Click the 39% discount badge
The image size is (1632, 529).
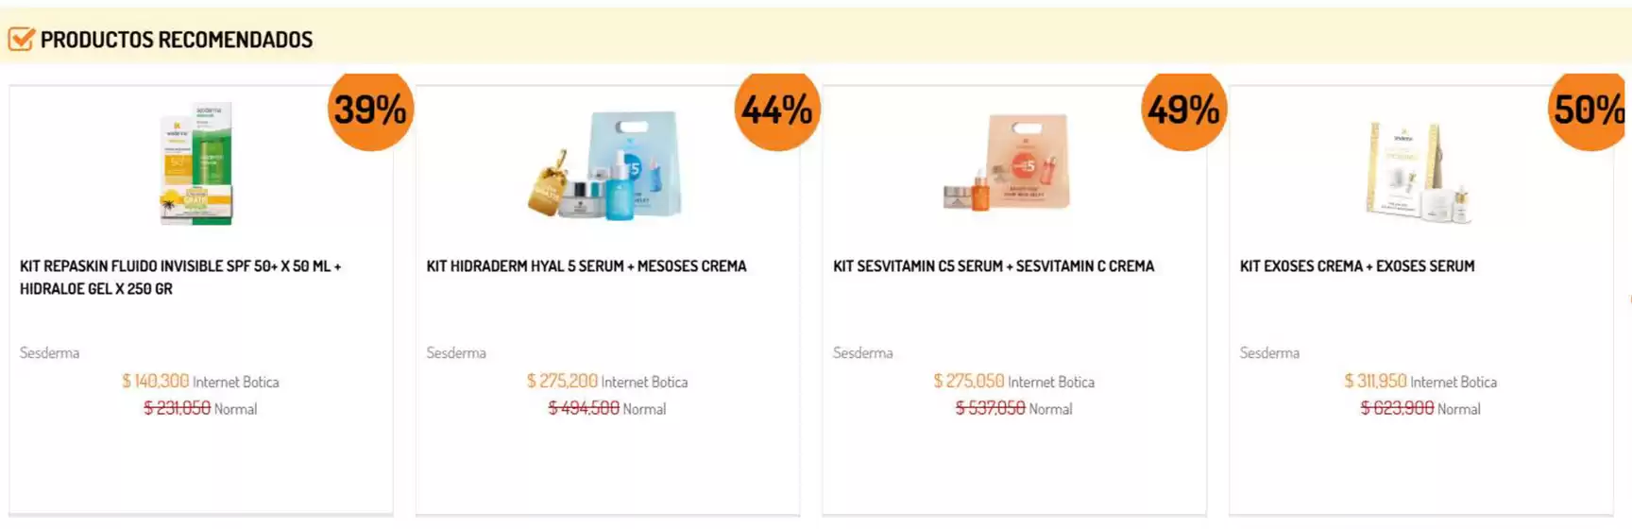tap(370, 110)
